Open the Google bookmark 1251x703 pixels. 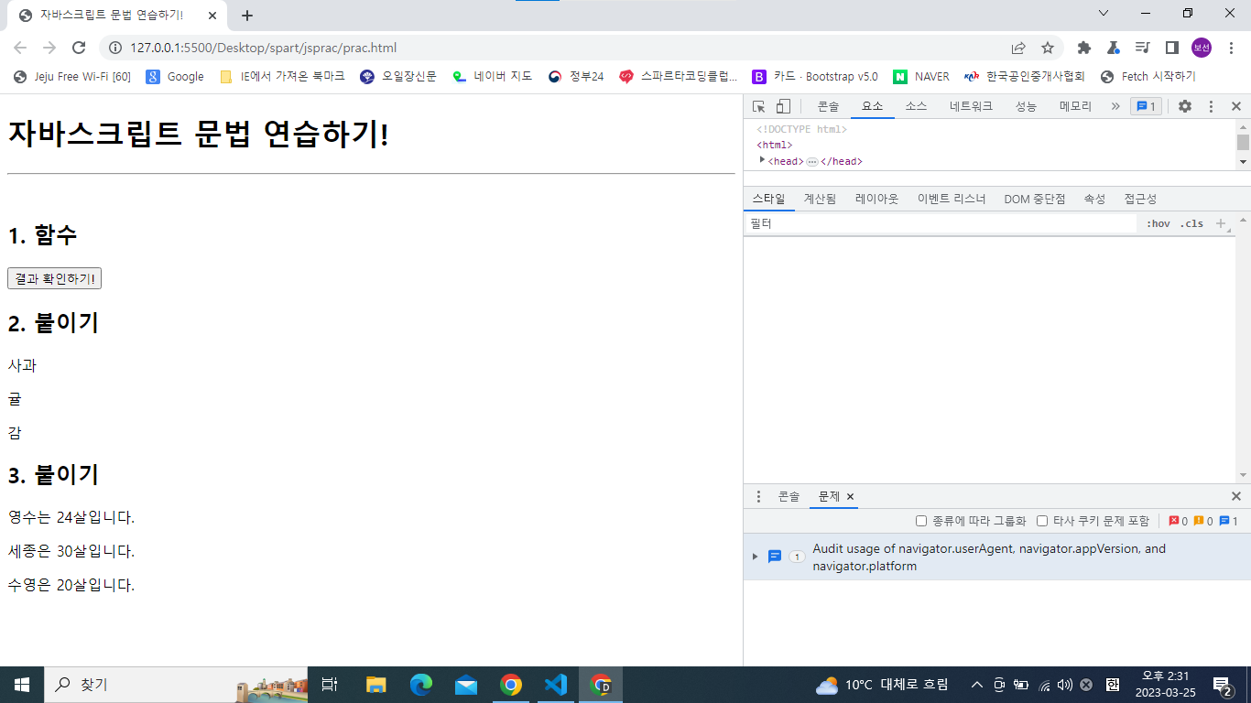(175, 77)
